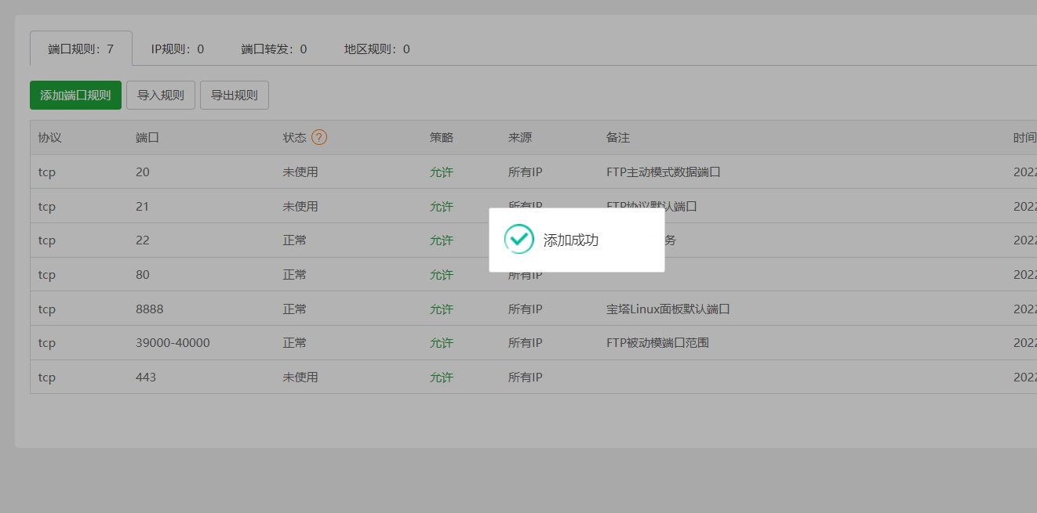Click 允许 policy in port 20 row

click(442, 172)
